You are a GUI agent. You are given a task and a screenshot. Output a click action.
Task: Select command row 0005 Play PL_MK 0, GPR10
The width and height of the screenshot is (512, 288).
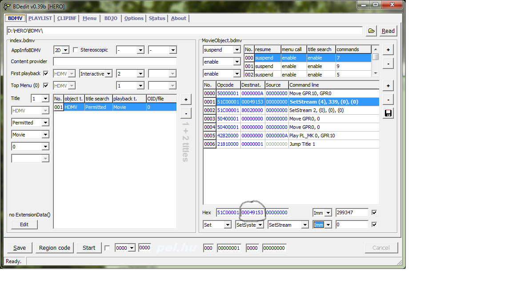[x=291, y=136]
